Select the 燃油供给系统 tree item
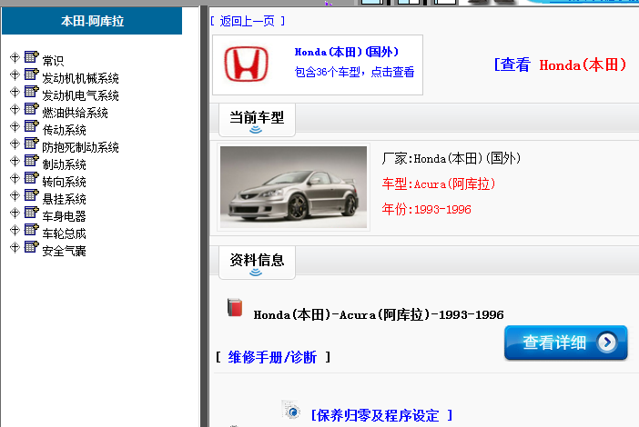The image size is (639, 427). tap(75, 113)
